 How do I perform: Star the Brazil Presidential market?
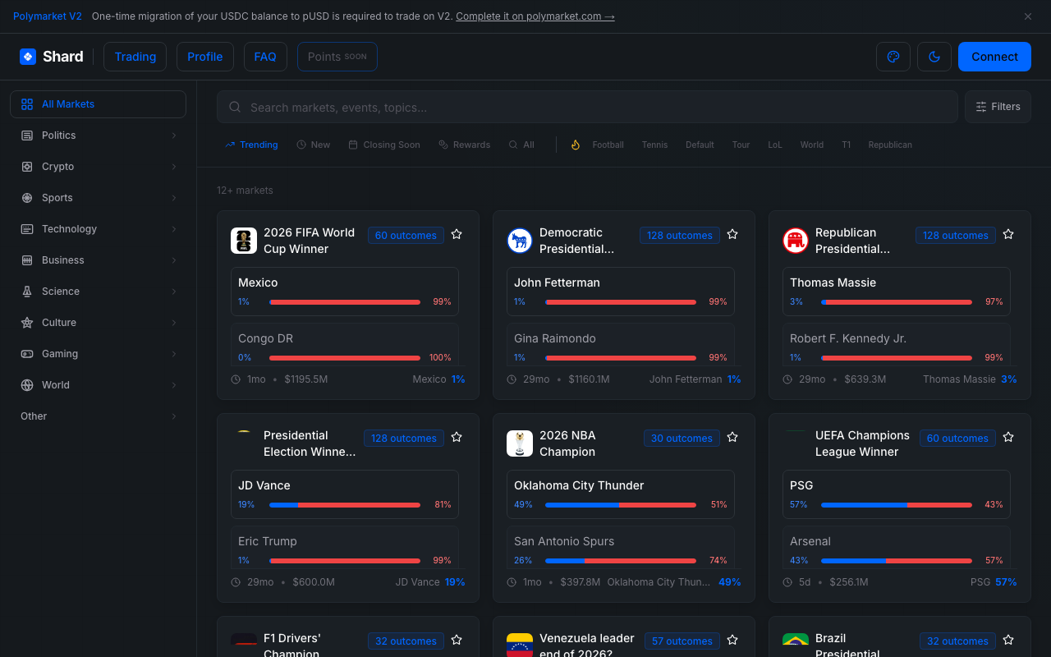point(1008,640)
